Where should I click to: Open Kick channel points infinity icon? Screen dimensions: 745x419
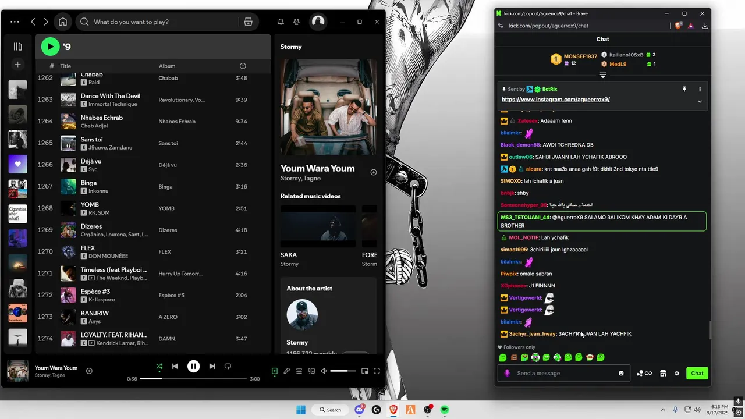tap(644, 373)
